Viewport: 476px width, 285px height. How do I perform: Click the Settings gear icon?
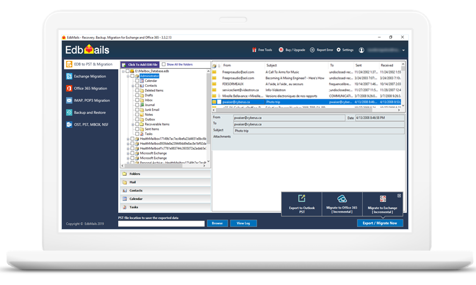pyautogui.click(x=338, y=50)
